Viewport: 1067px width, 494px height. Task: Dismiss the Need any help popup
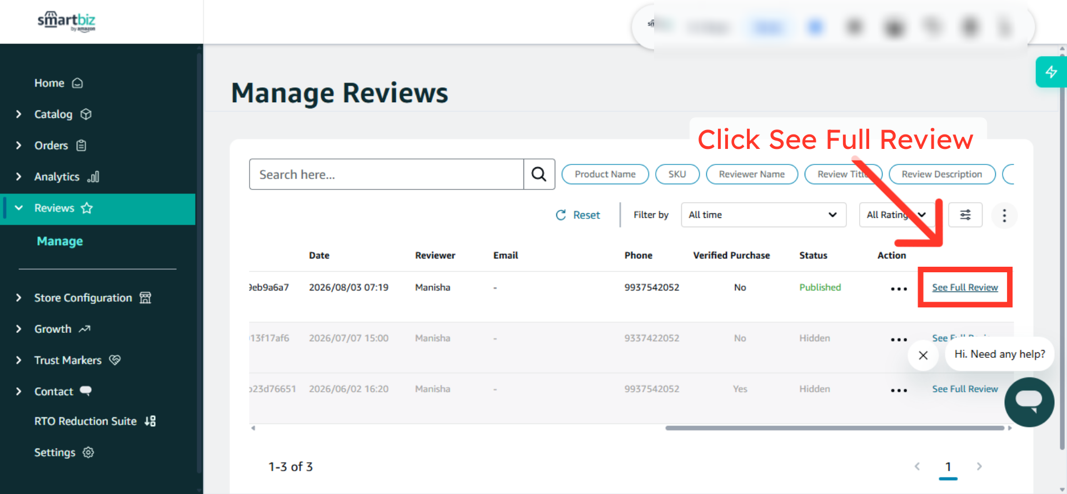pyautogui.click(x=923, y=355)
